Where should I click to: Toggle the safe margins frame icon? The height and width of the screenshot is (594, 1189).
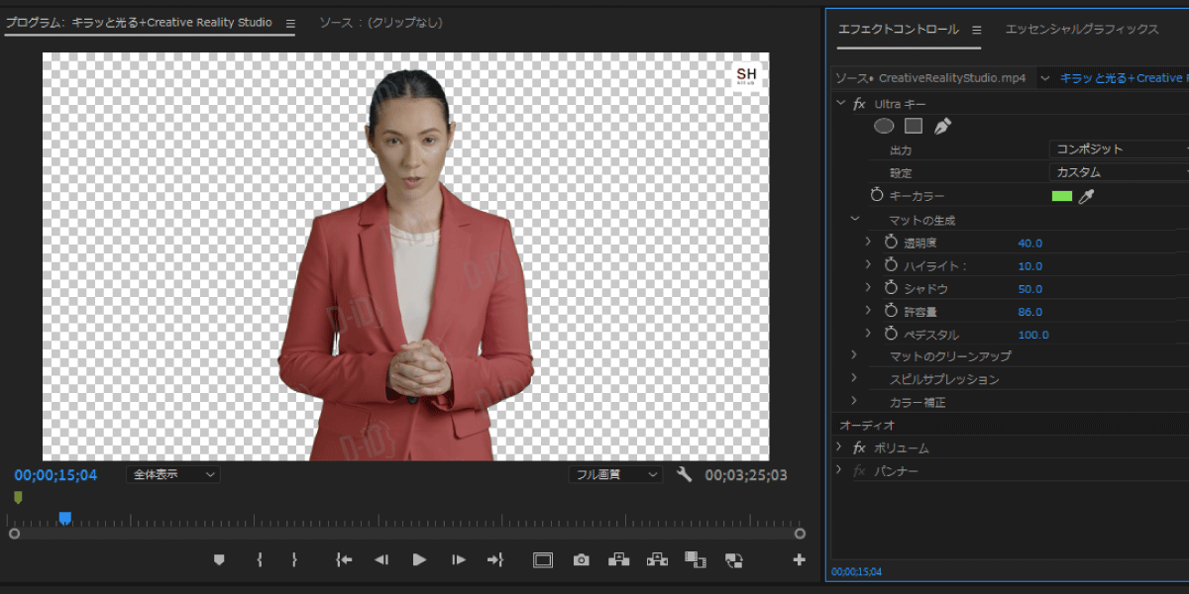[543, 560]
